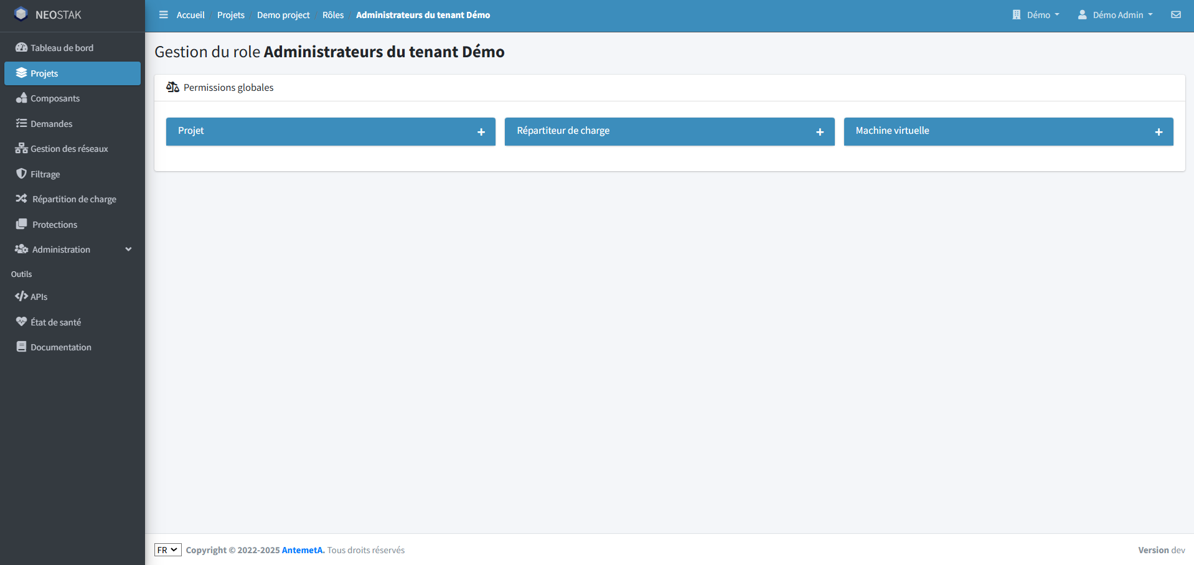
Task: Open APIs tool in sidebar
Action: pos(39,297)
